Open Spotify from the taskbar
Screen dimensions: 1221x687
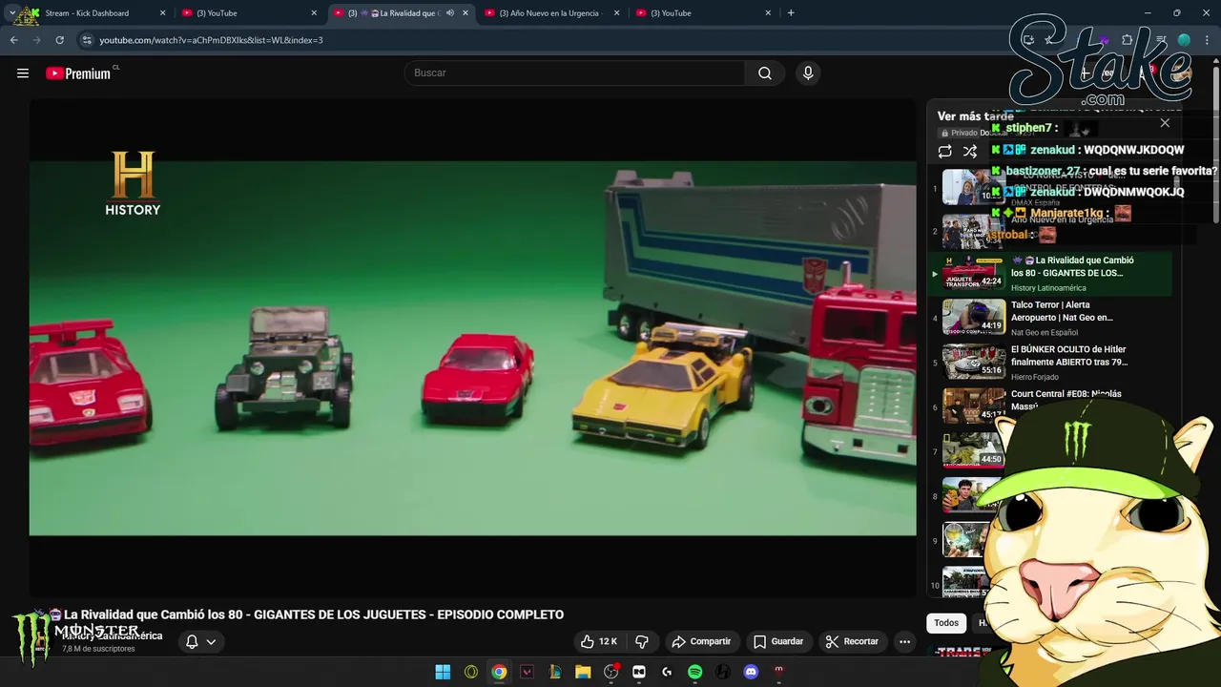(694, 672)
